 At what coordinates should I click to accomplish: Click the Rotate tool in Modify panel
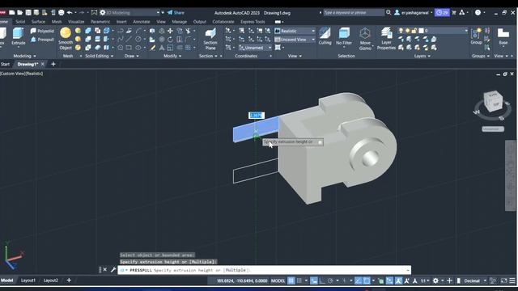[170, 40]
